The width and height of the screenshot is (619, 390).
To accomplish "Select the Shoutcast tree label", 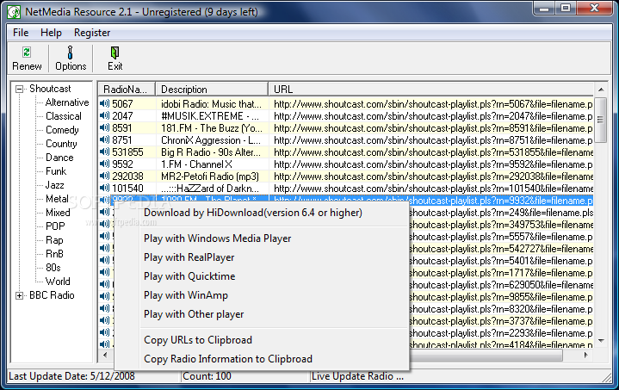I will (x=50, y=89).
